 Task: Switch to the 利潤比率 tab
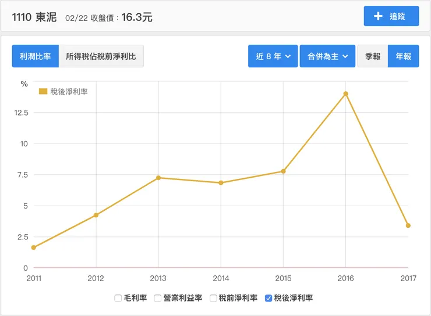coord(36,56)
